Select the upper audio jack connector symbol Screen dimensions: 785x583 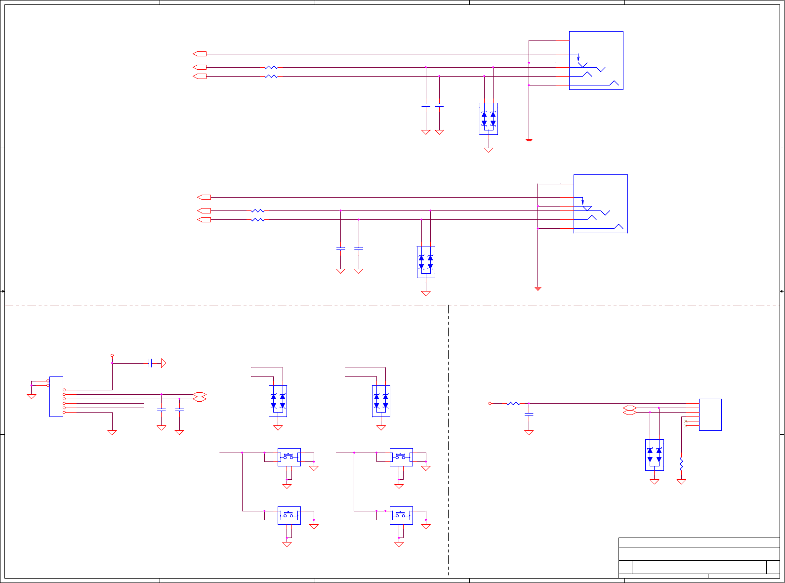596,60
